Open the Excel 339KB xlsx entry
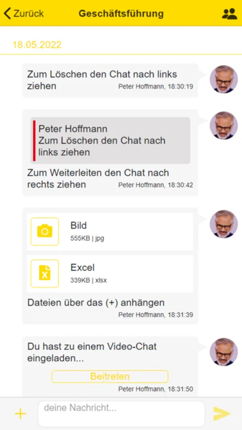This screenshot has height=430, width=242. pos(110,273)
